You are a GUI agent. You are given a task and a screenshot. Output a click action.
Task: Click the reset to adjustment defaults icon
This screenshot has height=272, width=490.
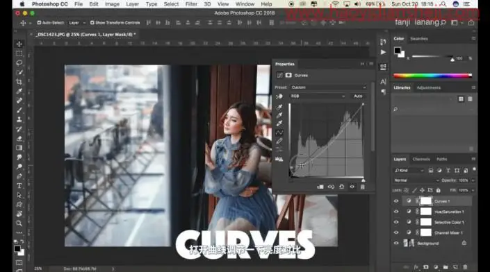point(341,187)
